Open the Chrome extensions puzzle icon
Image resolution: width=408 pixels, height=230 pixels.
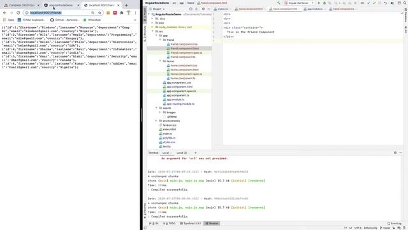122,13
